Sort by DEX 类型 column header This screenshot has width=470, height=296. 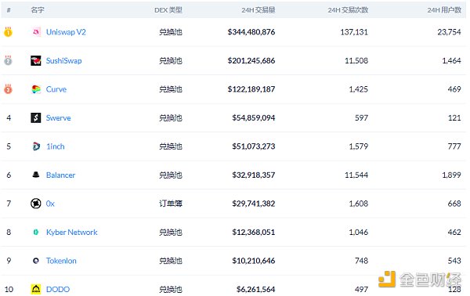[168, 10]
